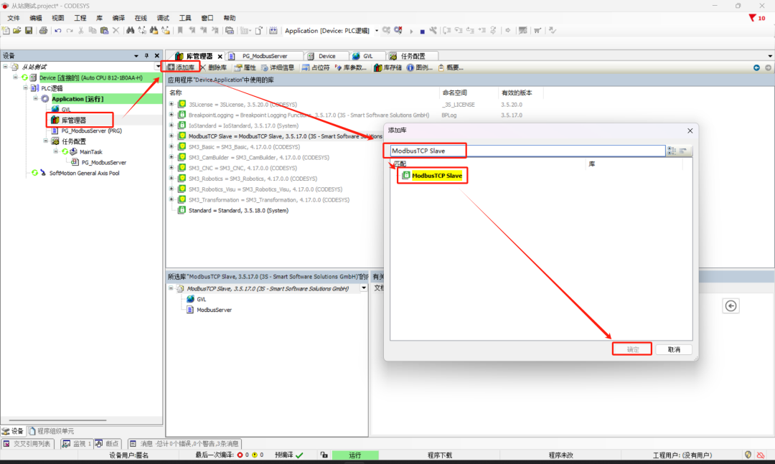Select Standard = Standard, 3.5.18.0 library row
775x464 pixels.
point(238,211)
